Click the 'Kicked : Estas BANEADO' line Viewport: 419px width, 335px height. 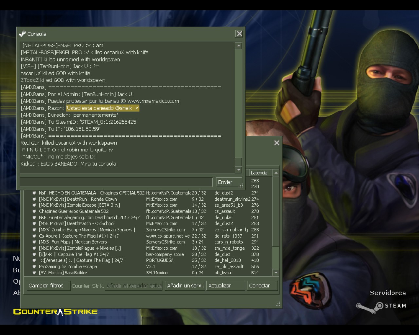[x=69, y=164]
